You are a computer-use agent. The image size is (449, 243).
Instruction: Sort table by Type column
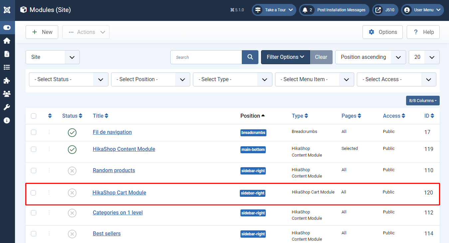click(300, 116)
